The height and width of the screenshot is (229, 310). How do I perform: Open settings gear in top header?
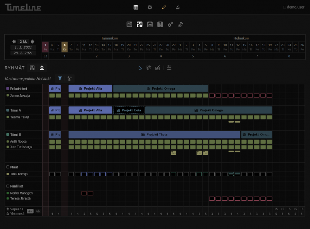click(x=150, y=7)
